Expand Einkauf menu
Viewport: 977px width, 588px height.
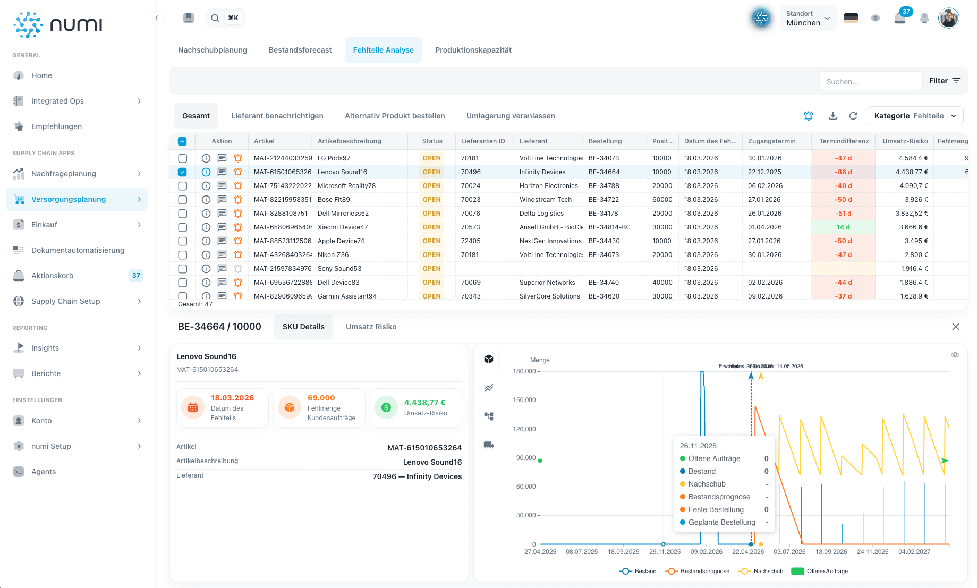pos(77,225)
